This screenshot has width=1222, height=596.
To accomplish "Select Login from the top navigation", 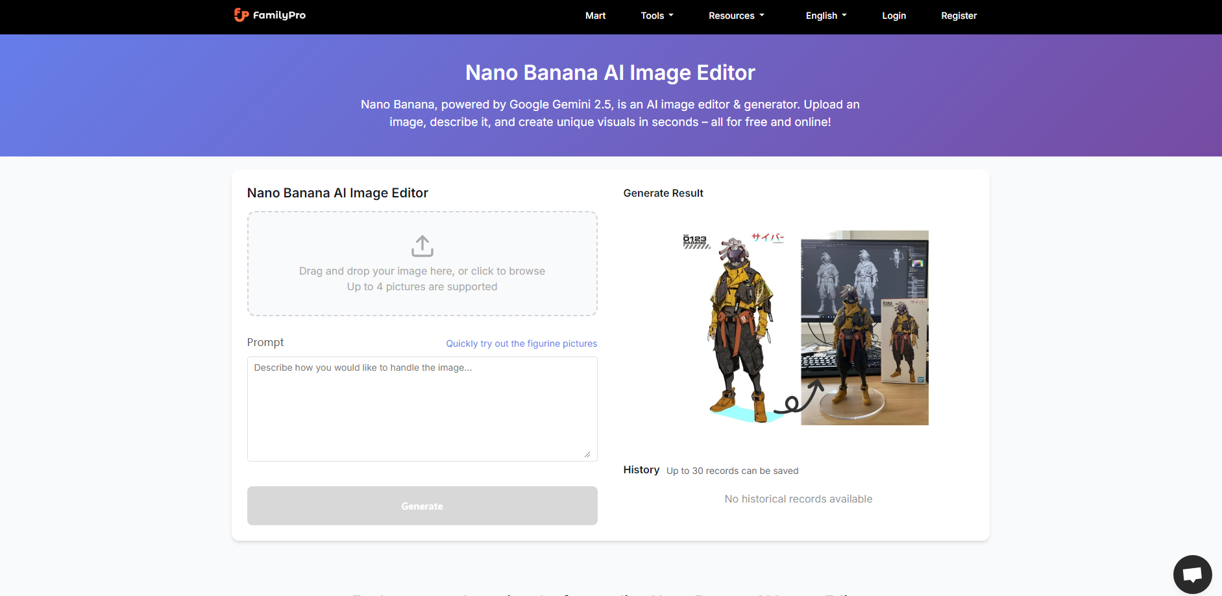I will click(x=894, y=16).
